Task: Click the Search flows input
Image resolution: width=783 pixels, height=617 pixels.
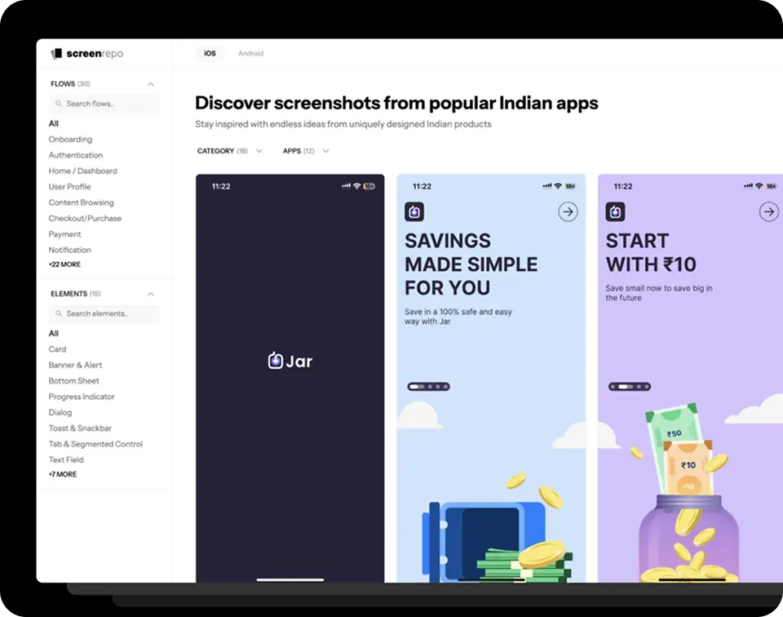Action: (x=104, y=104)
